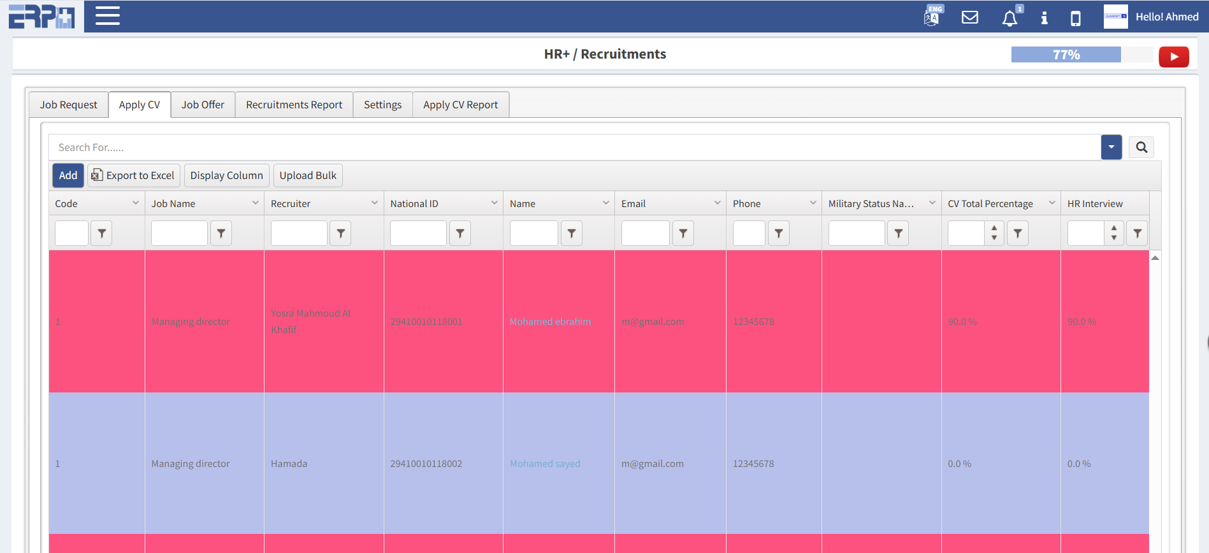The image size is (1209, 553).
Task: Expand the National ID column menu
Action: 494,203
